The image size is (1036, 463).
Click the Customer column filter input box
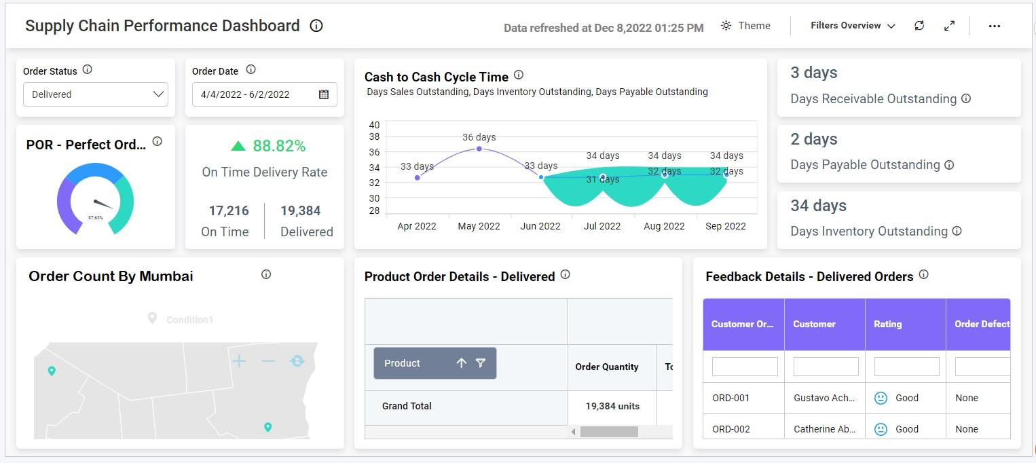(826, 367)
